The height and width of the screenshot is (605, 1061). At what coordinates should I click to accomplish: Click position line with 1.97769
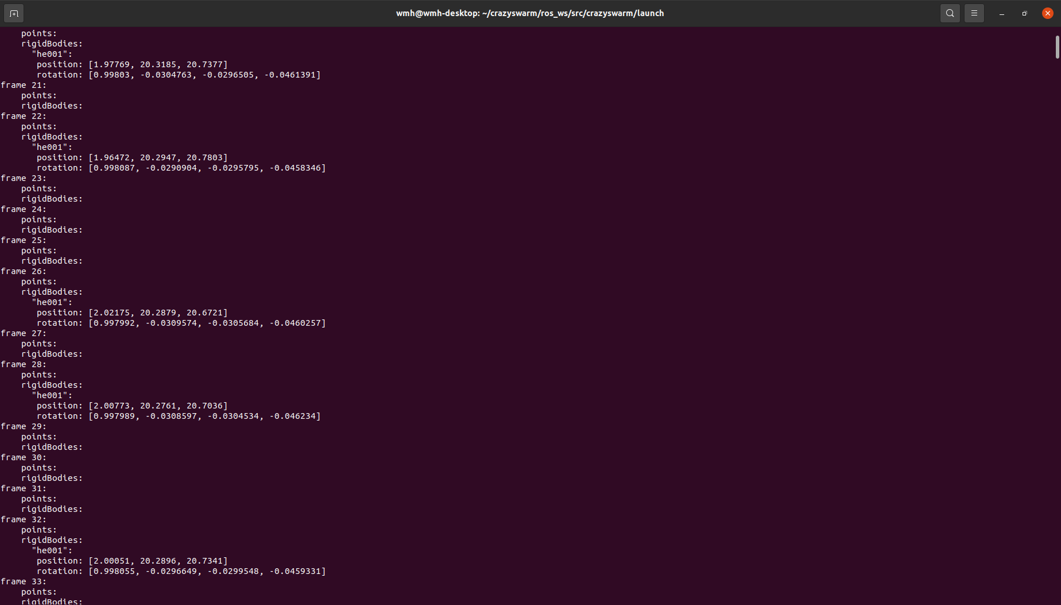(x=132, y=64)
